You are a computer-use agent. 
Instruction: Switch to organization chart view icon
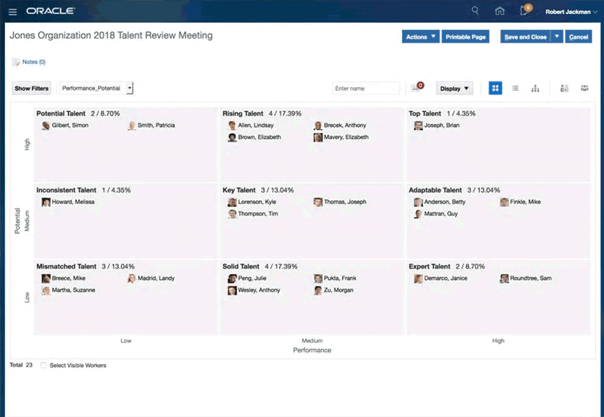pos(535,89)
